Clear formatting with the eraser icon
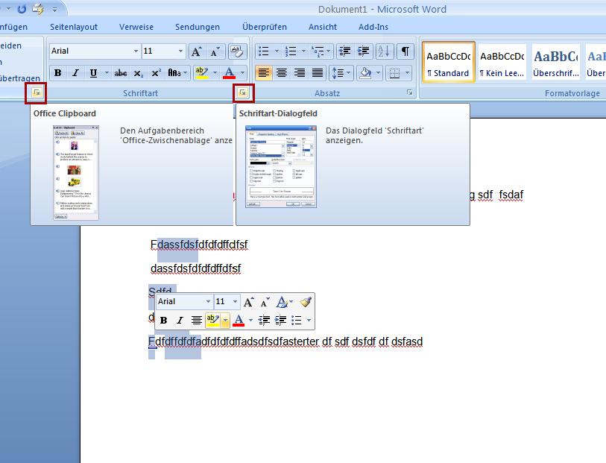The height and width of the screenshot is (463, 606). [x=237, y=51]
